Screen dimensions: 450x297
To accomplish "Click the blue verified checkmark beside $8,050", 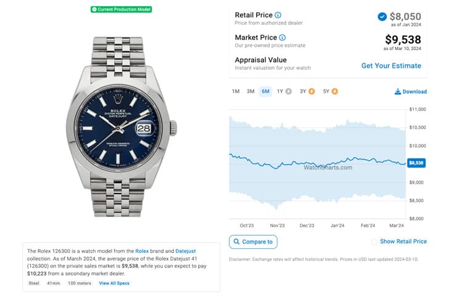I will 382,17.
